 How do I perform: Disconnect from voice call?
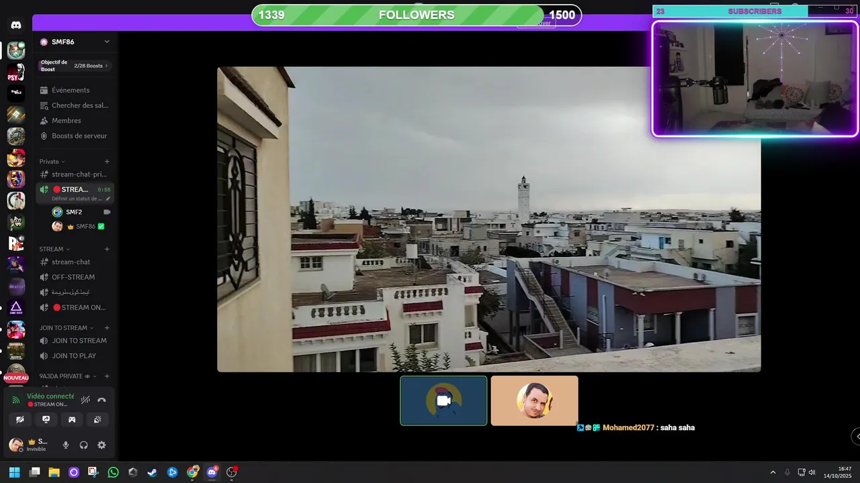tap(101, 400)
